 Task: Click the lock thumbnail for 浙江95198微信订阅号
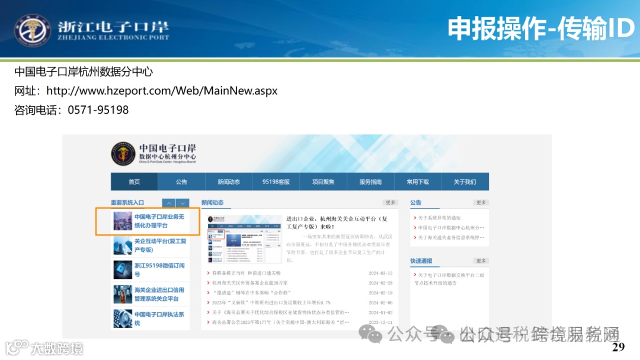coord(123,270)
